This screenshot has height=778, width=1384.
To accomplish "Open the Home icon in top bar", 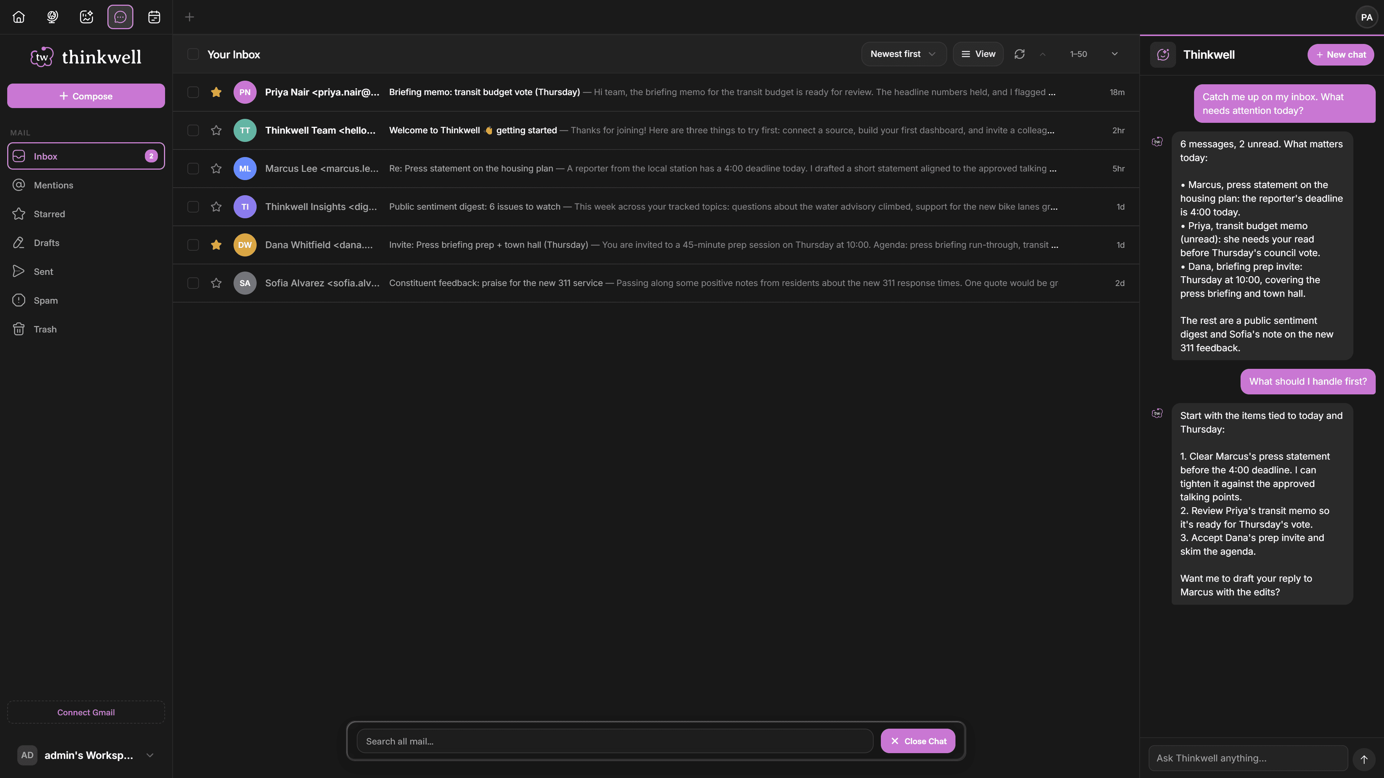I will 19,17.
